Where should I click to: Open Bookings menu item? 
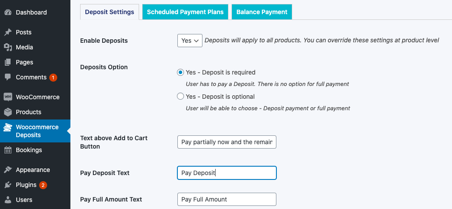tap(35, 150)
